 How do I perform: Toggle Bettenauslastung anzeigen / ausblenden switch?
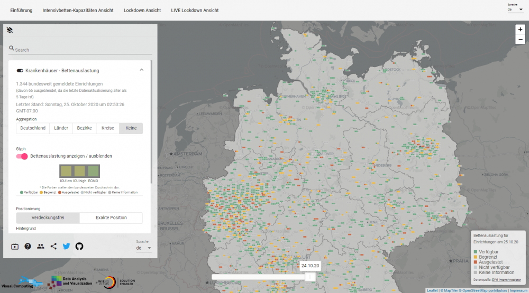pos(22,156)
